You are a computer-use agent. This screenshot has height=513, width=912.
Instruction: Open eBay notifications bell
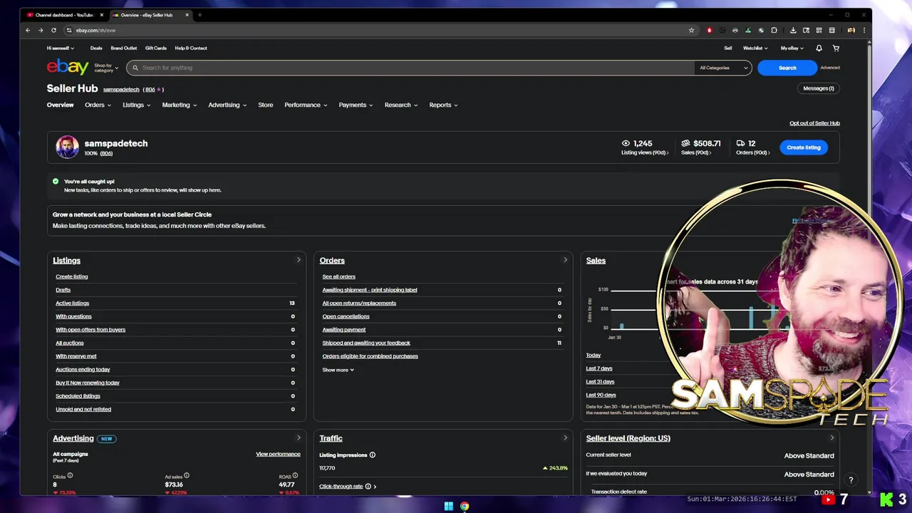point(819,48)
